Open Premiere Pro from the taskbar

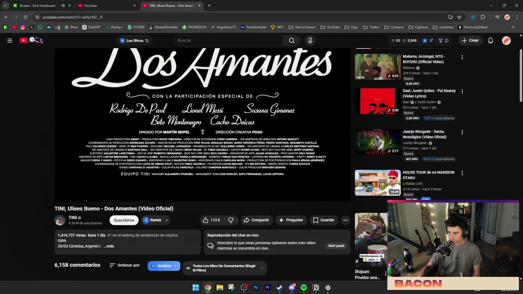268,287
